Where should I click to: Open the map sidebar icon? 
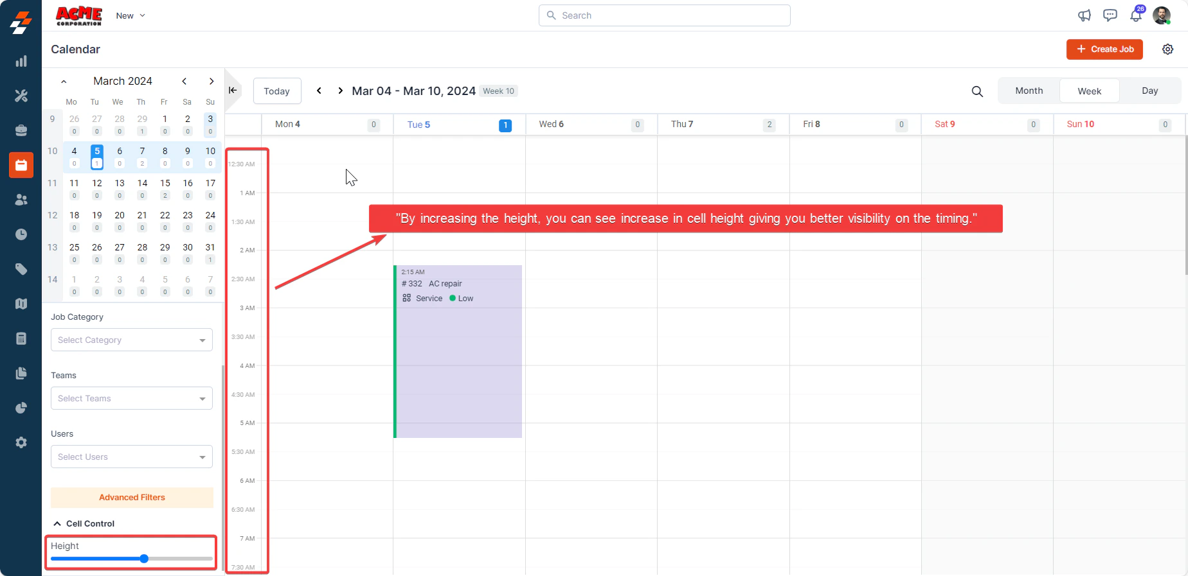21,304
